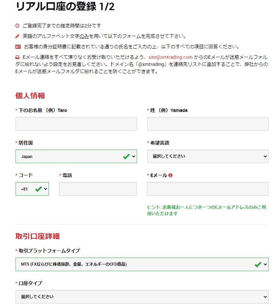Click the 電話 field label
278x306 pixels.
[67, 175]
